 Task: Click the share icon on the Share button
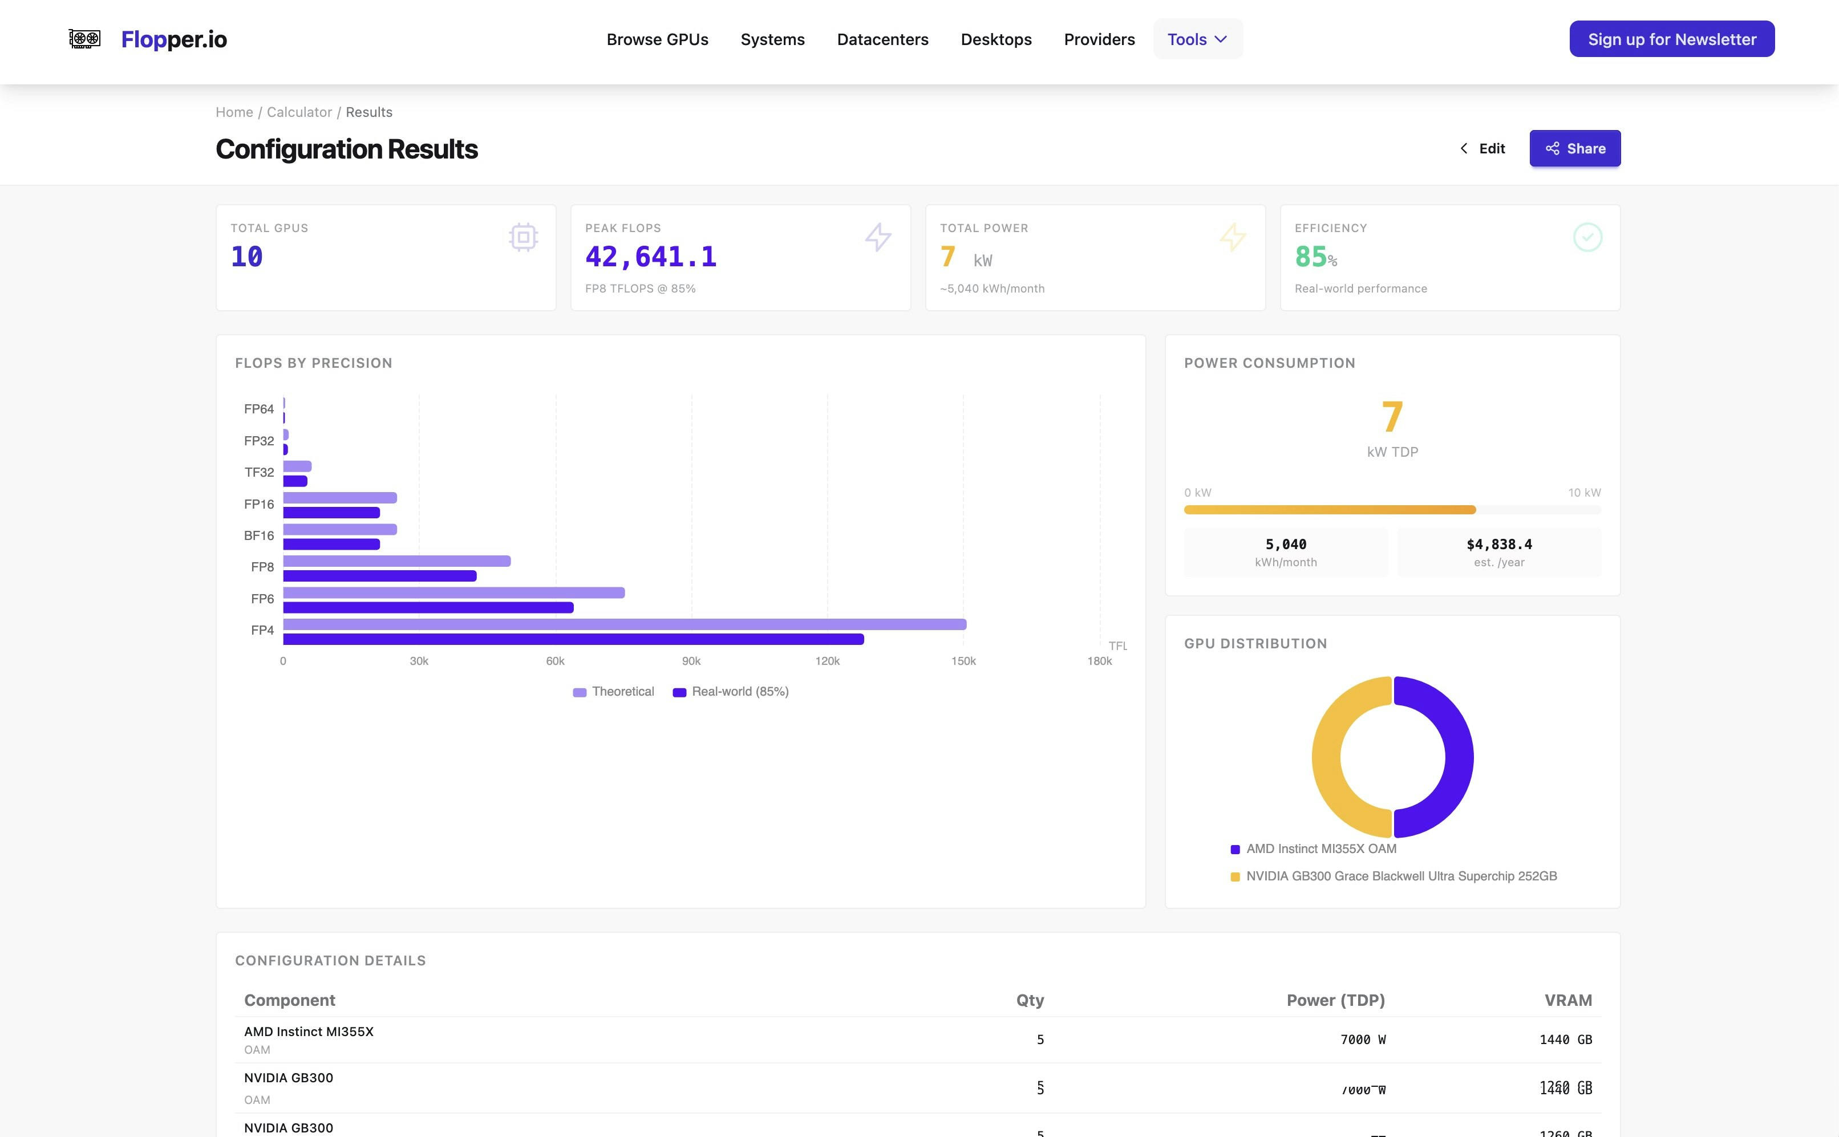1553,149
